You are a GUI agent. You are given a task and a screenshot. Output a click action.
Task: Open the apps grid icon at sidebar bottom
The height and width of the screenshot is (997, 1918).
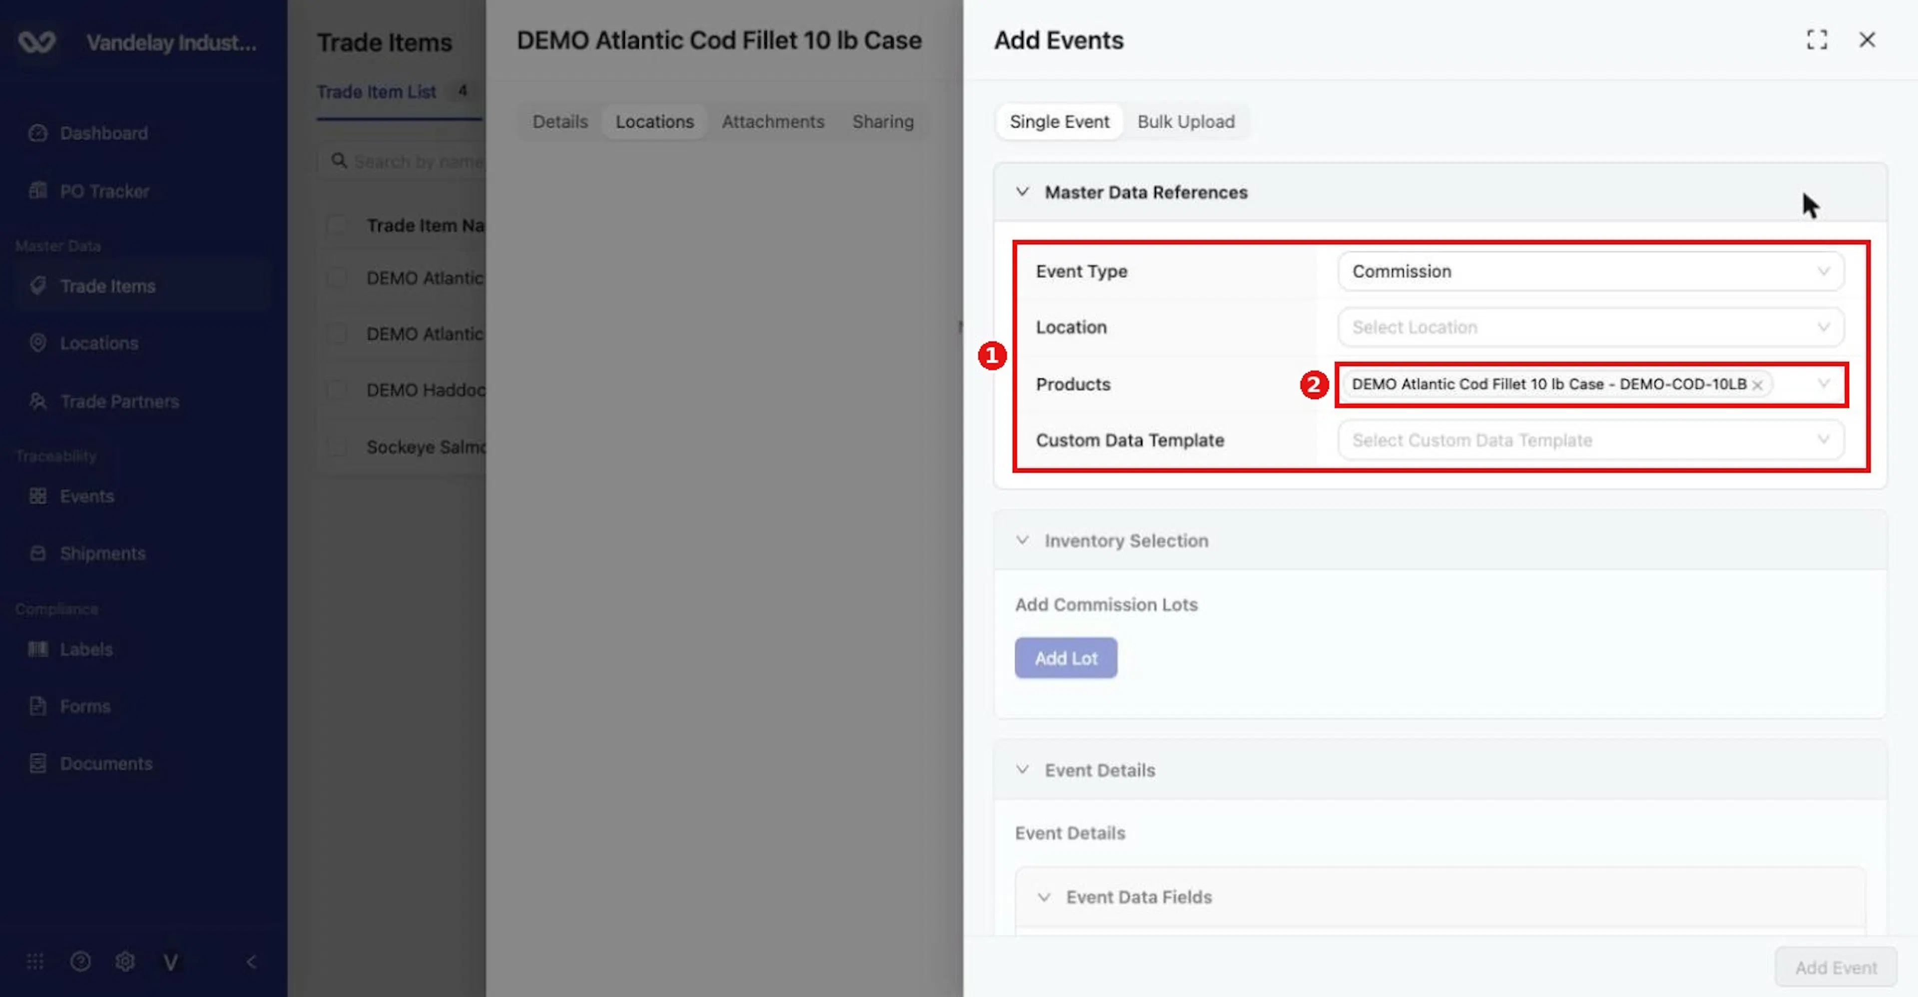click(35, 961)
